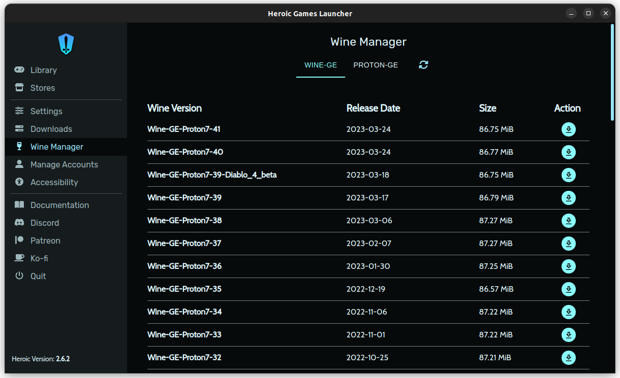Click the Ko-fi coffee cup icon
Viewport: 620px width, 378px height.
click(19, 258)
